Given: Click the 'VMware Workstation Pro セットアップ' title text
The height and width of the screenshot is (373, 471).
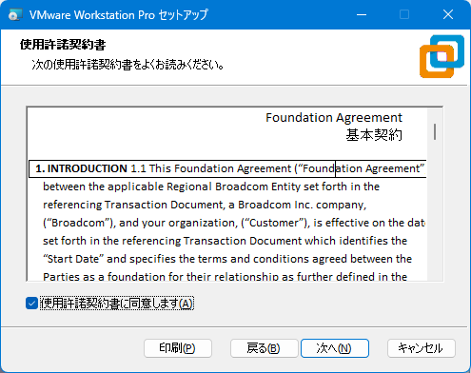Looking at the screenshot, I should point(119,15).
